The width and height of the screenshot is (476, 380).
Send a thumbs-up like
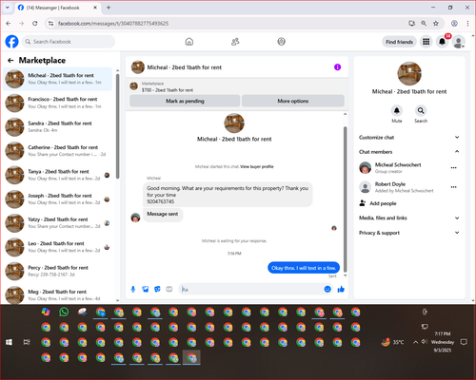(x=341, y=289)
